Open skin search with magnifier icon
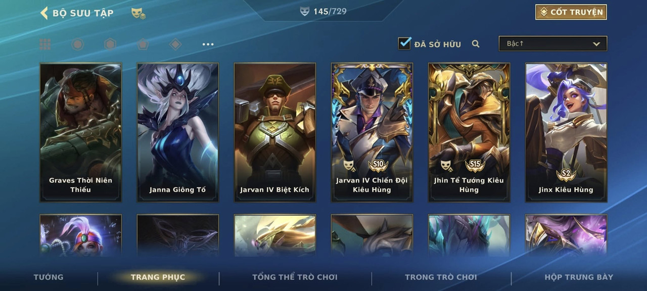Image resolution: width=647 pixels, height=291 pixels. [476, 44]
